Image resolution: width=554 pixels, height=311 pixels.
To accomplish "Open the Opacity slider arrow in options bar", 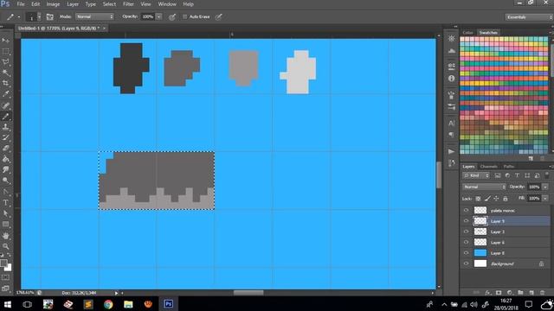I will [159, 16].
